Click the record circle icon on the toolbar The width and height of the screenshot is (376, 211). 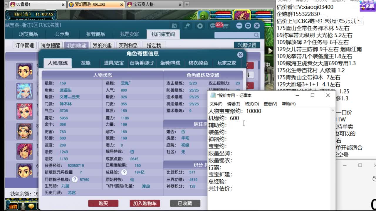coord(200,26)
